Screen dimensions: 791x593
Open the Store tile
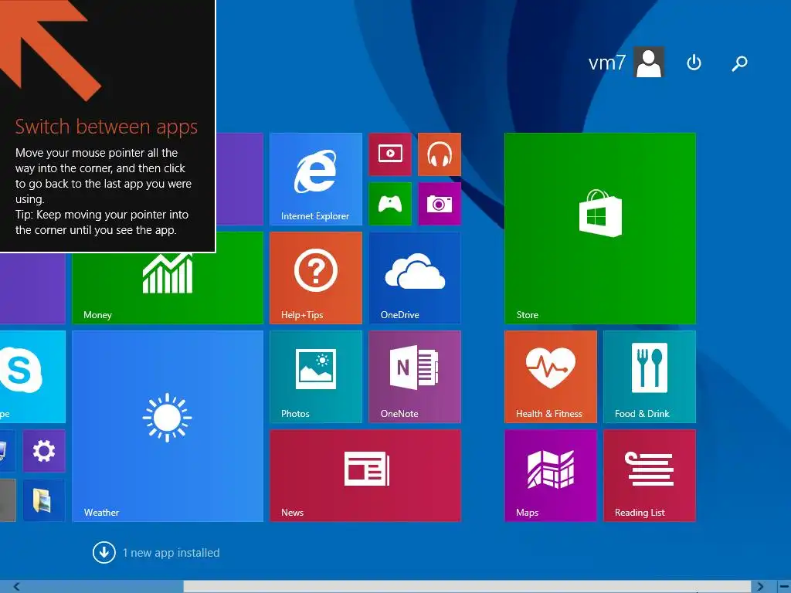(600, 229)
